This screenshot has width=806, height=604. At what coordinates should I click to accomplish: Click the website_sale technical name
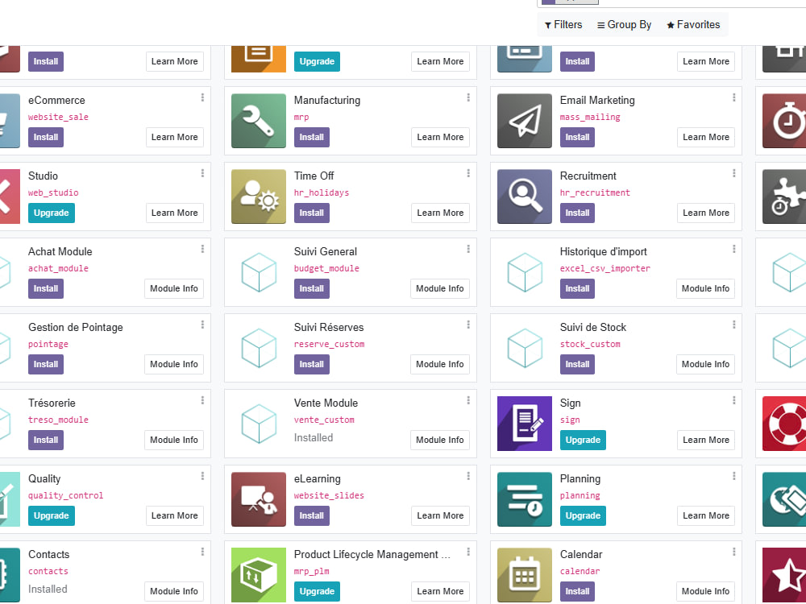pos(58,117)
